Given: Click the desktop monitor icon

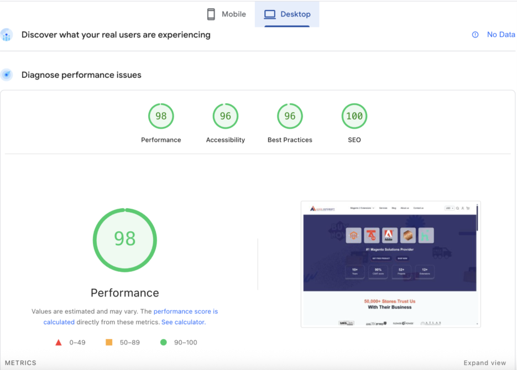Looking at the screenshot, I should point(270,14).
